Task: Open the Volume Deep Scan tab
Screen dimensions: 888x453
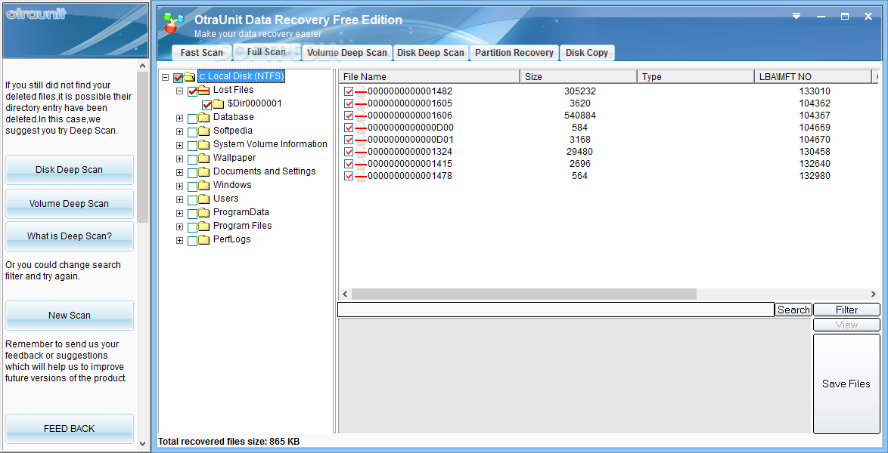Action: (x=346, y=53)
